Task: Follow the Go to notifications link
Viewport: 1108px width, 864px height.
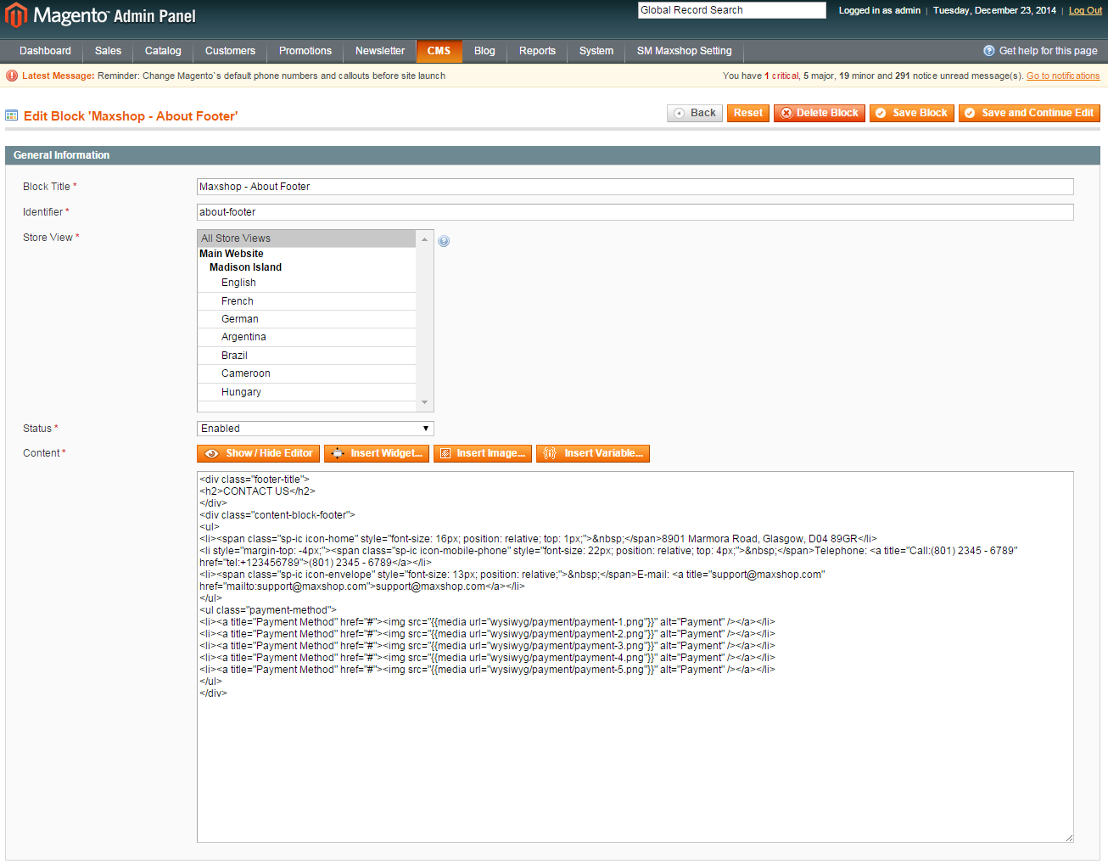Action: (1063, 76)
